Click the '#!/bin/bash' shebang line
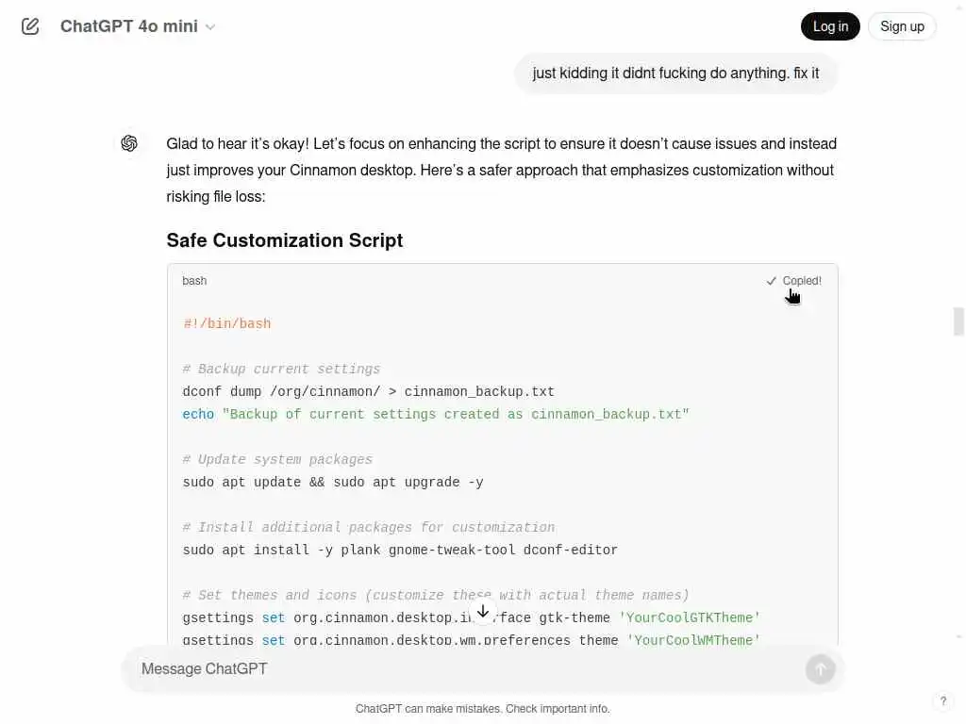 [227, 324]
